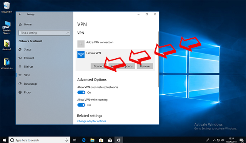The image size is (246, 143).
Task: Launch Microsoft Store from the taskbar
Action: [101, 140]
